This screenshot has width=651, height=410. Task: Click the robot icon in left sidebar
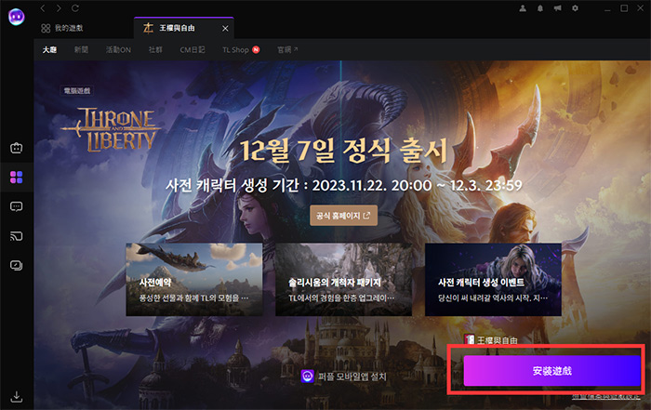pos(16,148)
